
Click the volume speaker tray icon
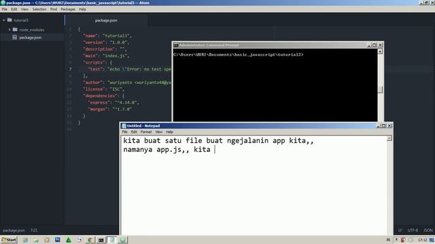coord(411,240)
